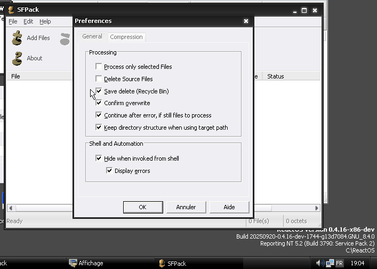
Task: Open the network icon in system tray
Action: (330, 263)
